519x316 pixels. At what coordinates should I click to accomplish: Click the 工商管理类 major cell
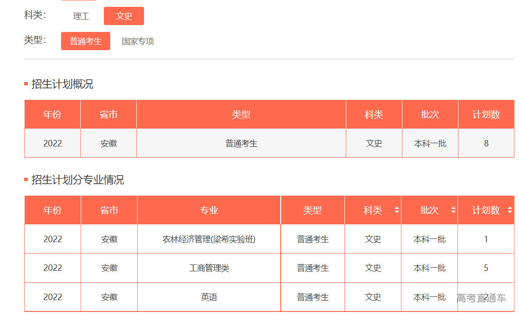pyautogui.click(x=210, y=268)
